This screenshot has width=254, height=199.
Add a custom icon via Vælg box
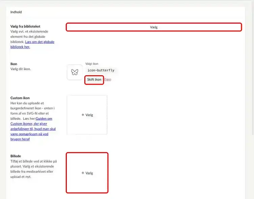(x=87, y=115)
